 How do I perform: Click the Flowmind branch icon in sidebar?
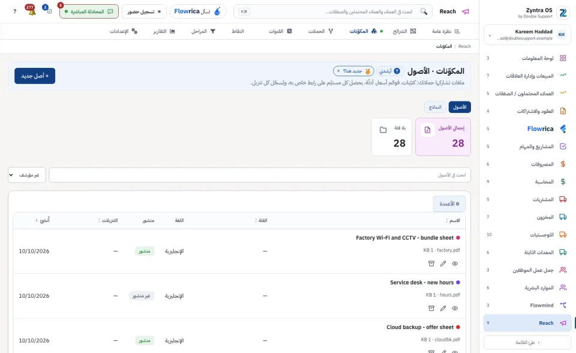tap(563, 305)
